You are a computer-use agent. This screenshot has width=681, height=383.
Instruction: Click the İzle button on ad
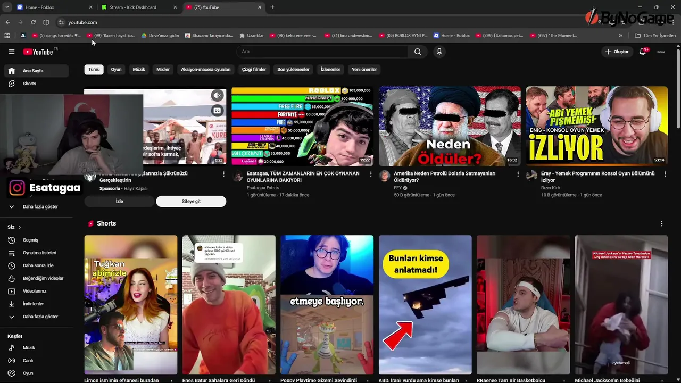pyautogui.click(x=119, y=202)
